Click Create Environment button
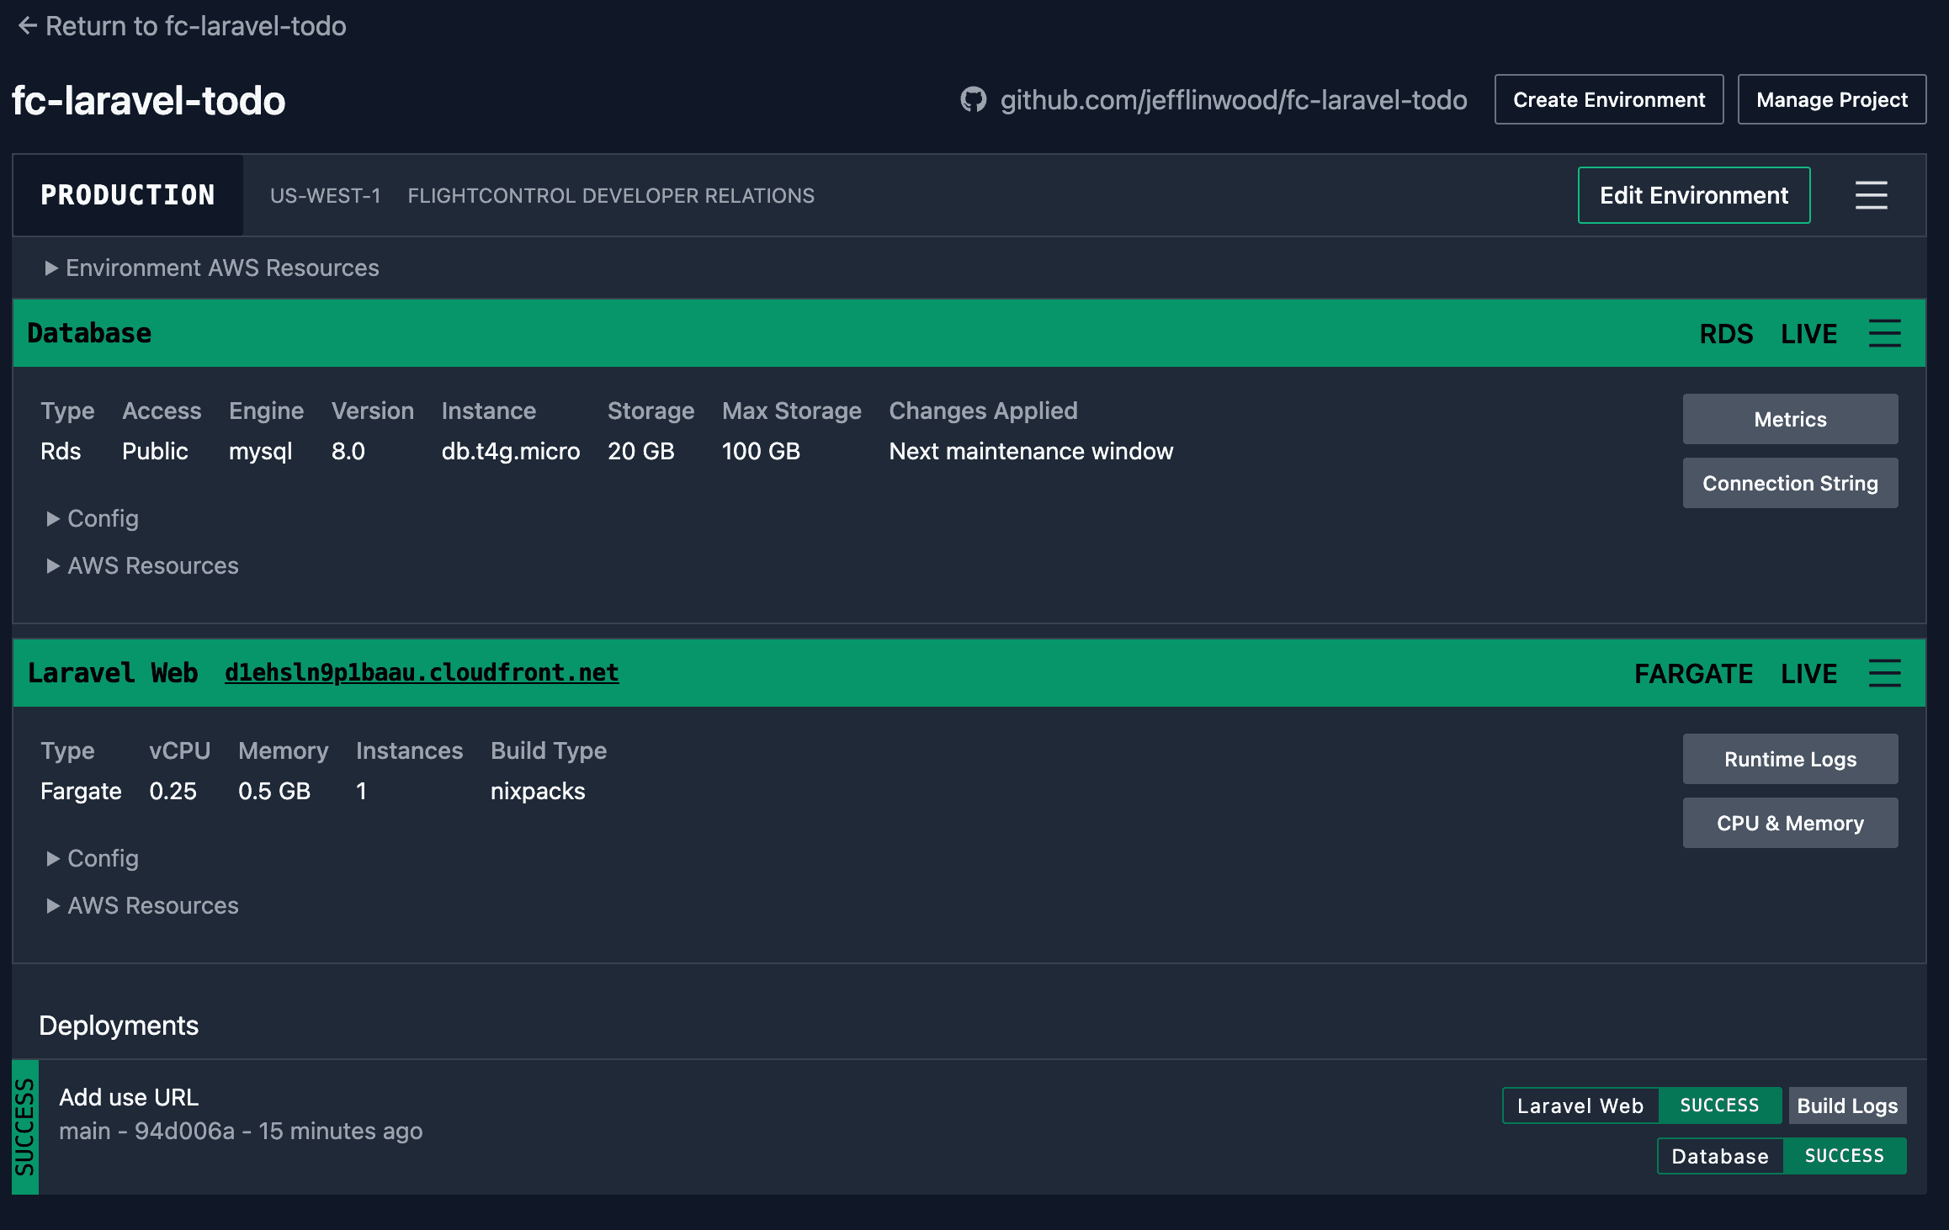The width and height of the screenshot is (1949, 1230). [1609, 99]
